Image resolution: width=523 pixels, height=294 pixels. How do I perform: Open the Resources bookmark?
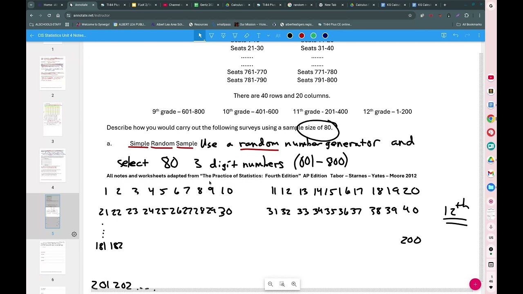tap(198, 24)
